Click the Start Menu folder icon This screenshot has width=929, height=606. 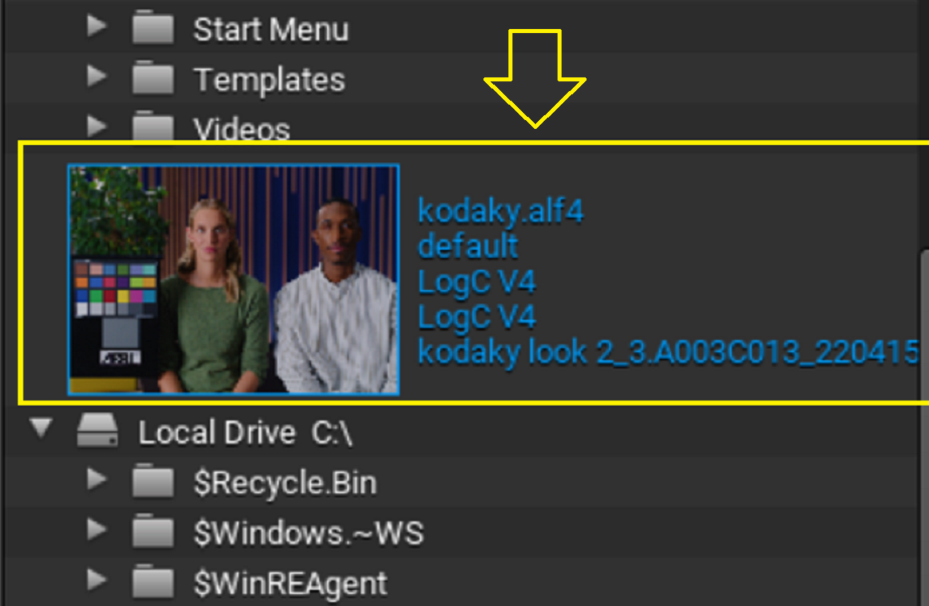[x=153, y=27]
